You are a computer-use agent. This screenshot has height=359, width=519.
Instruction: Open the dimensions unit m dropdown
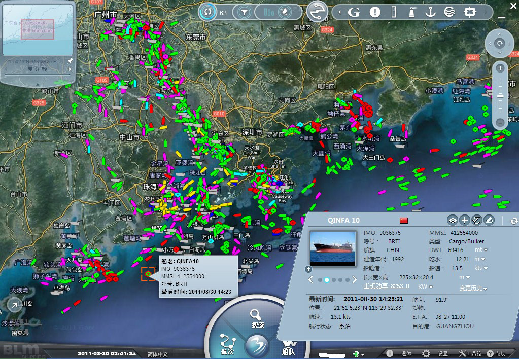pyautogui.click(x=464, y=277)
